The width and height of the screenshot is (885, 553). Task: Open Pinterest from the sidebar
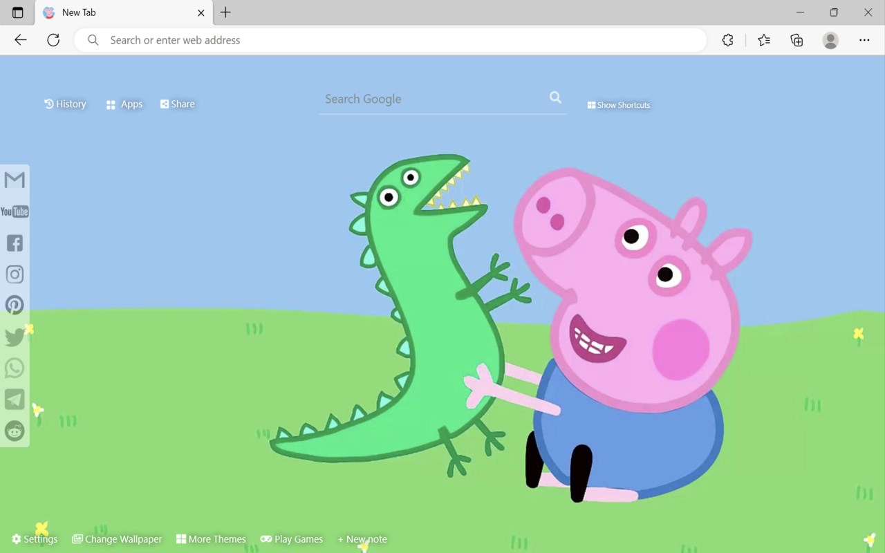point(15,305)
